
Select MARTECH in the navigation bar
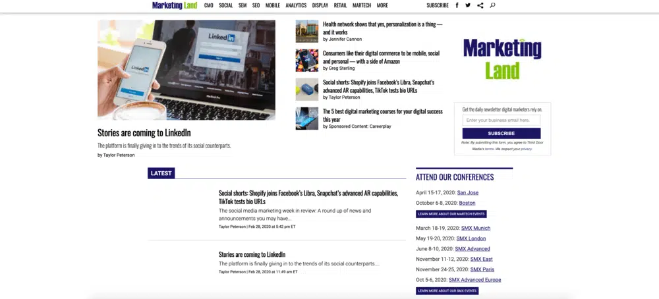point(362,5)
